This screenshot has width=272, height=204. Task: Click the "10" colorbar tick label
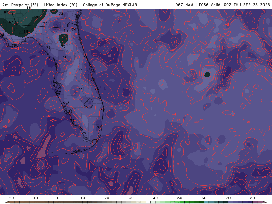(x=83, y=198)
